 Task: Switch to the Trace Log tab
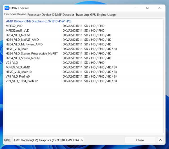click(x=82, y=15)
